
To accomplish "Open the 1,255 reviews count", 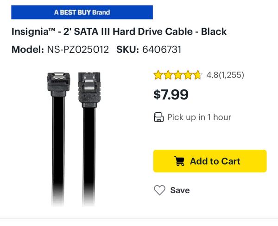I will click(x=231, y=75).
